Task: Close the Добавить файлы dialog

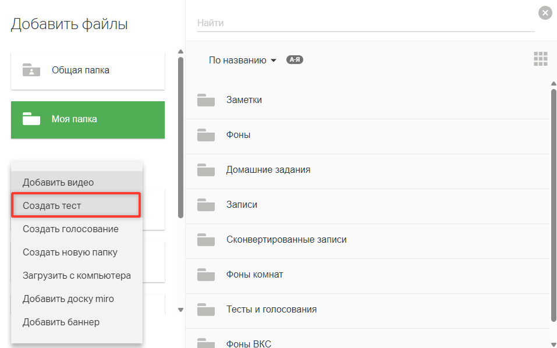Action: click(545, 13)
